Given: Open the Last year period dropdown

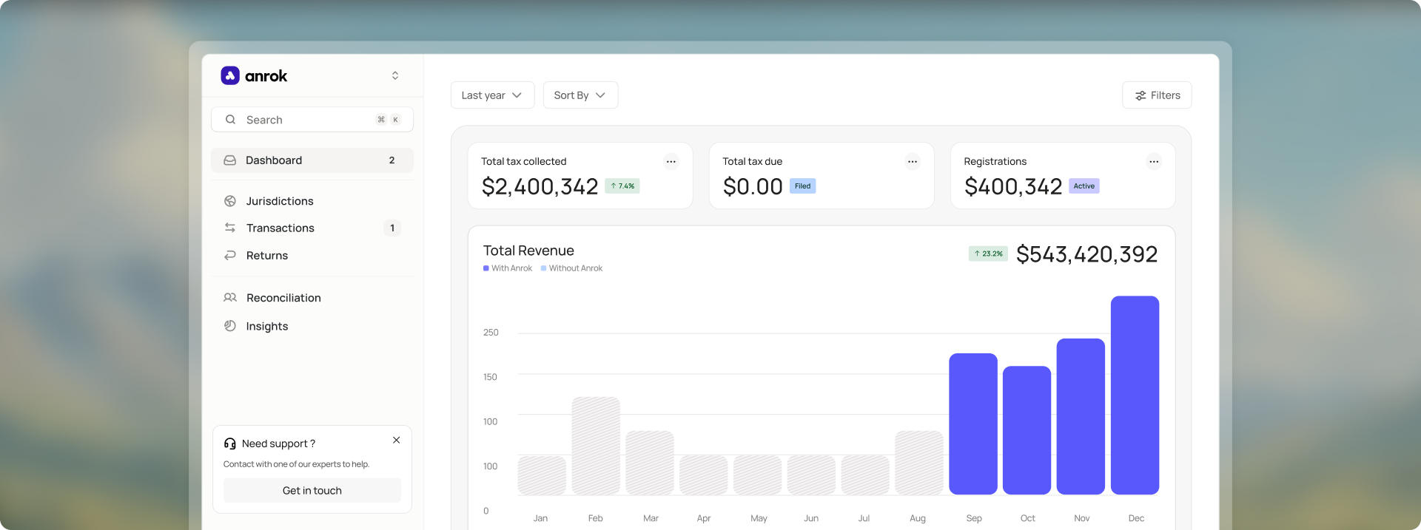Looking at the screenshot, I should pyautogui.click(x=492, y=95).
